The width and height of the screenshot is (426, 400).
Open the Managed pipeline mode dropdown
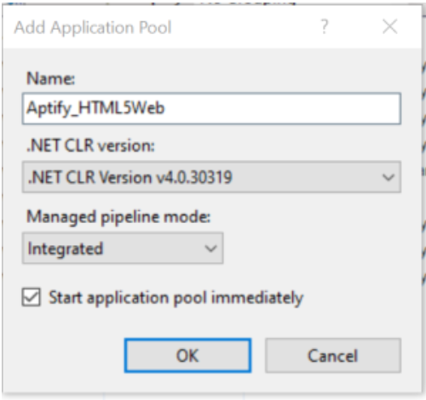click(x=123, y=249)
